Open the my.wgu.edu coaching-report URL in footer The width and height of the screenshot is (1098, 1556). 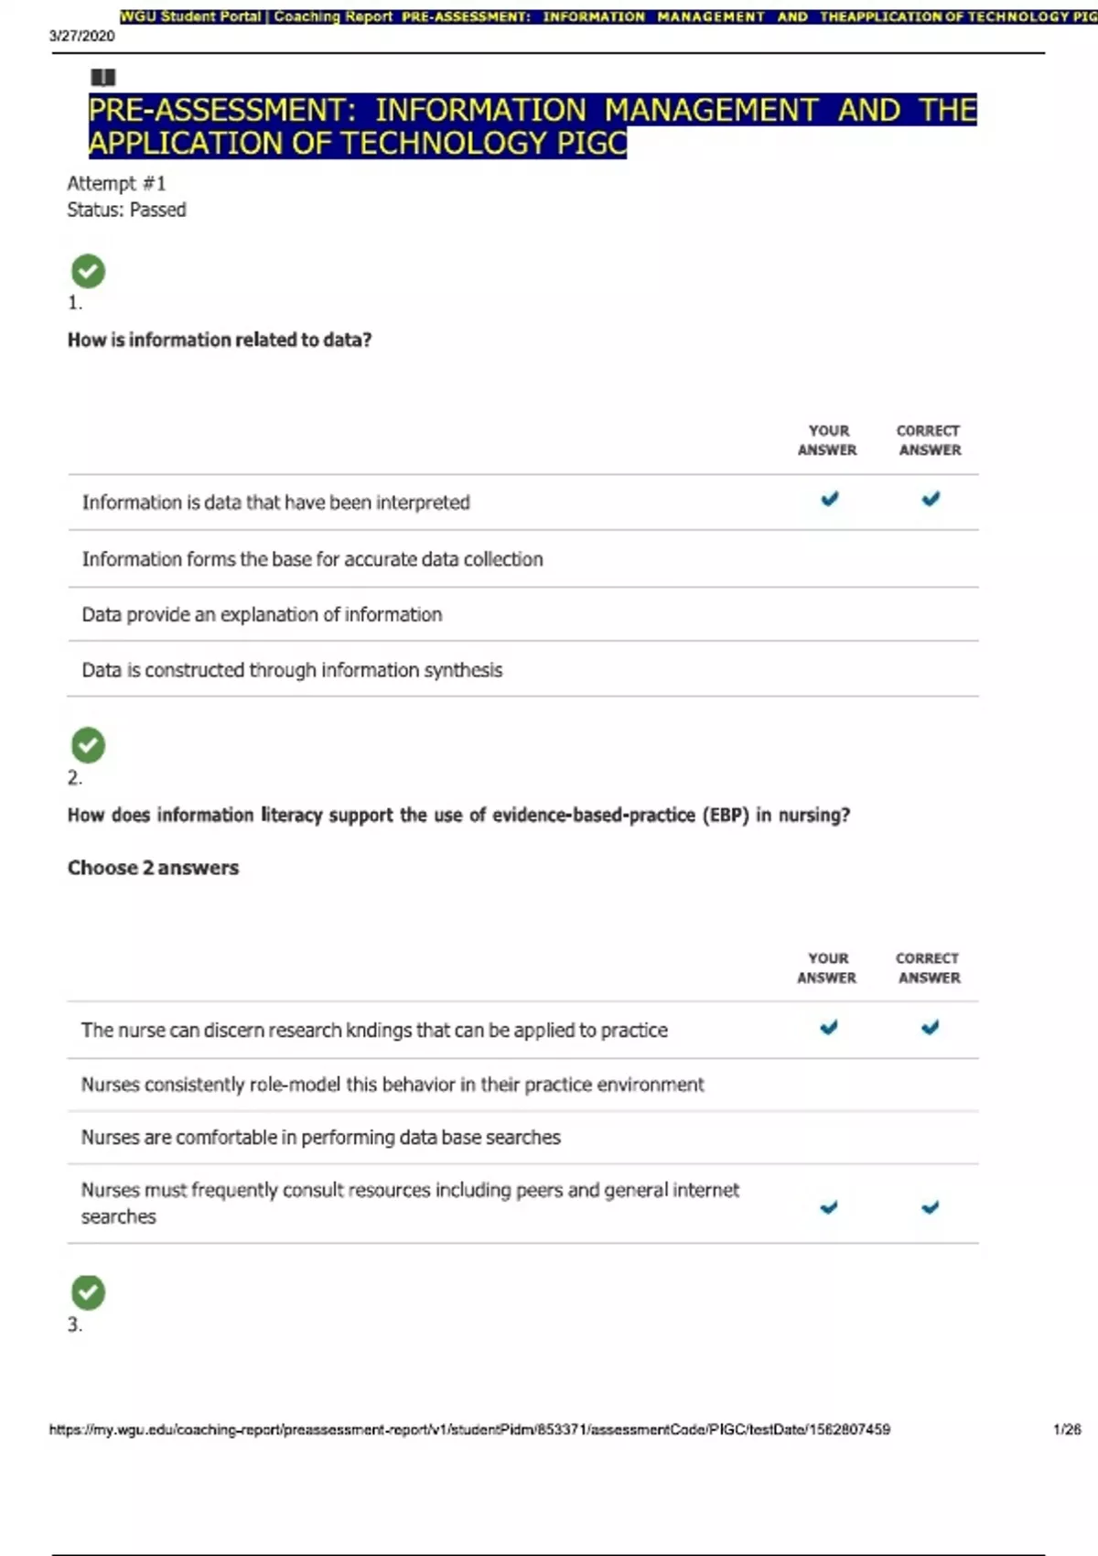(x=469, y=1430)
